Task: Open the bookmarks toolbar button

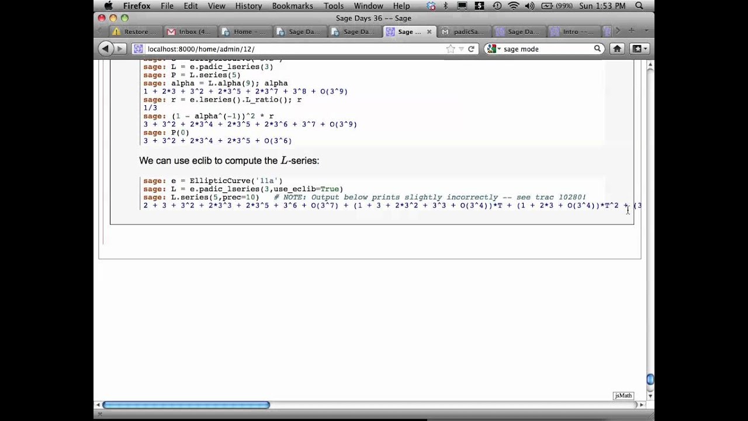Action: pyautogui.click(x=640, y=49)
